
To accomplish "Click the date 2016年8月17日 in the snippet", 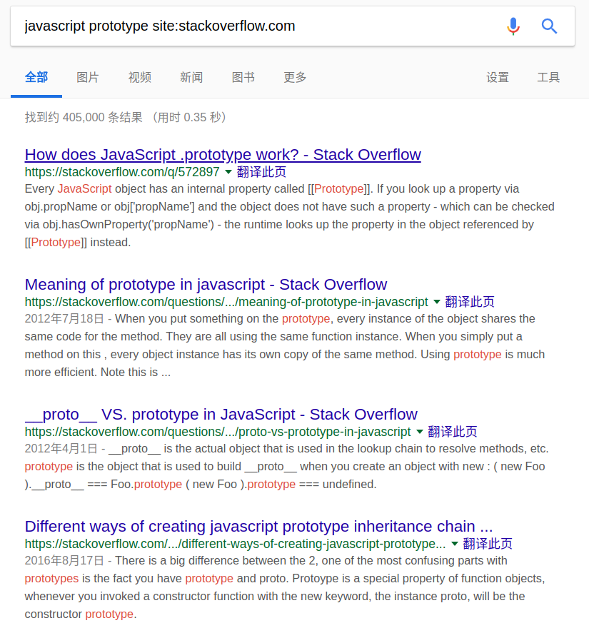I will tap(64, 560).
